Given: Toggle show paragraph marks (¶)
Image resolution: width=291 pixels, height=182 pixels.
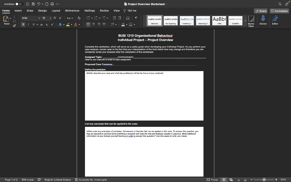Looking at the screenshot, I should [x=136, y=18].
